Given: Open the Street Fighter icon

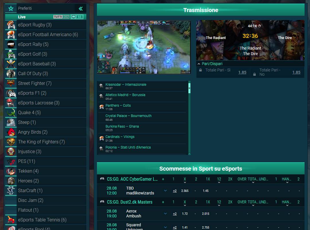Looking at the screenshot, I should point(11,83).
